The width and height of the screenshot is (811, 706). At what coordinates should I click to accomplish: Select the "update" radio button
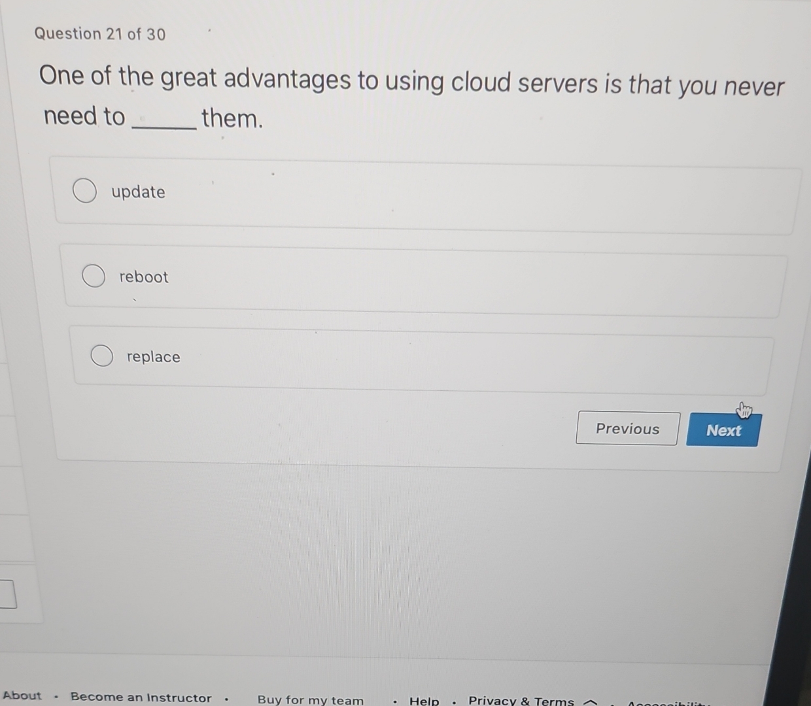click(85, 191)
